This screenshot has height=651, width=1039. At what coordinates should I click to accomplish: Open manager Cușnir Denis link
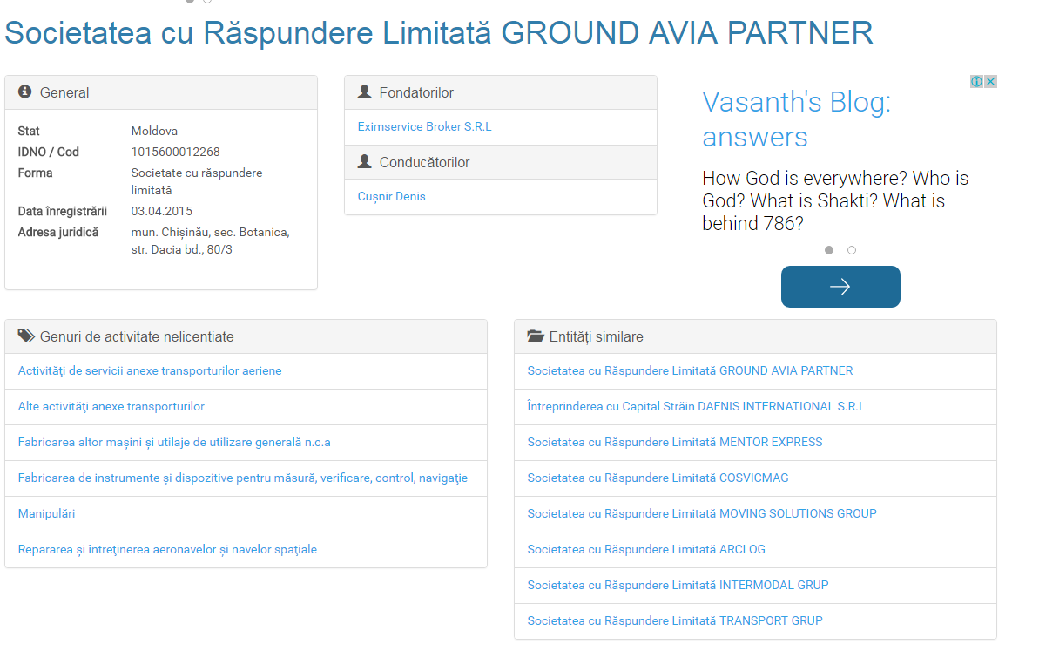pyautogui.click(x=392, y=196)
